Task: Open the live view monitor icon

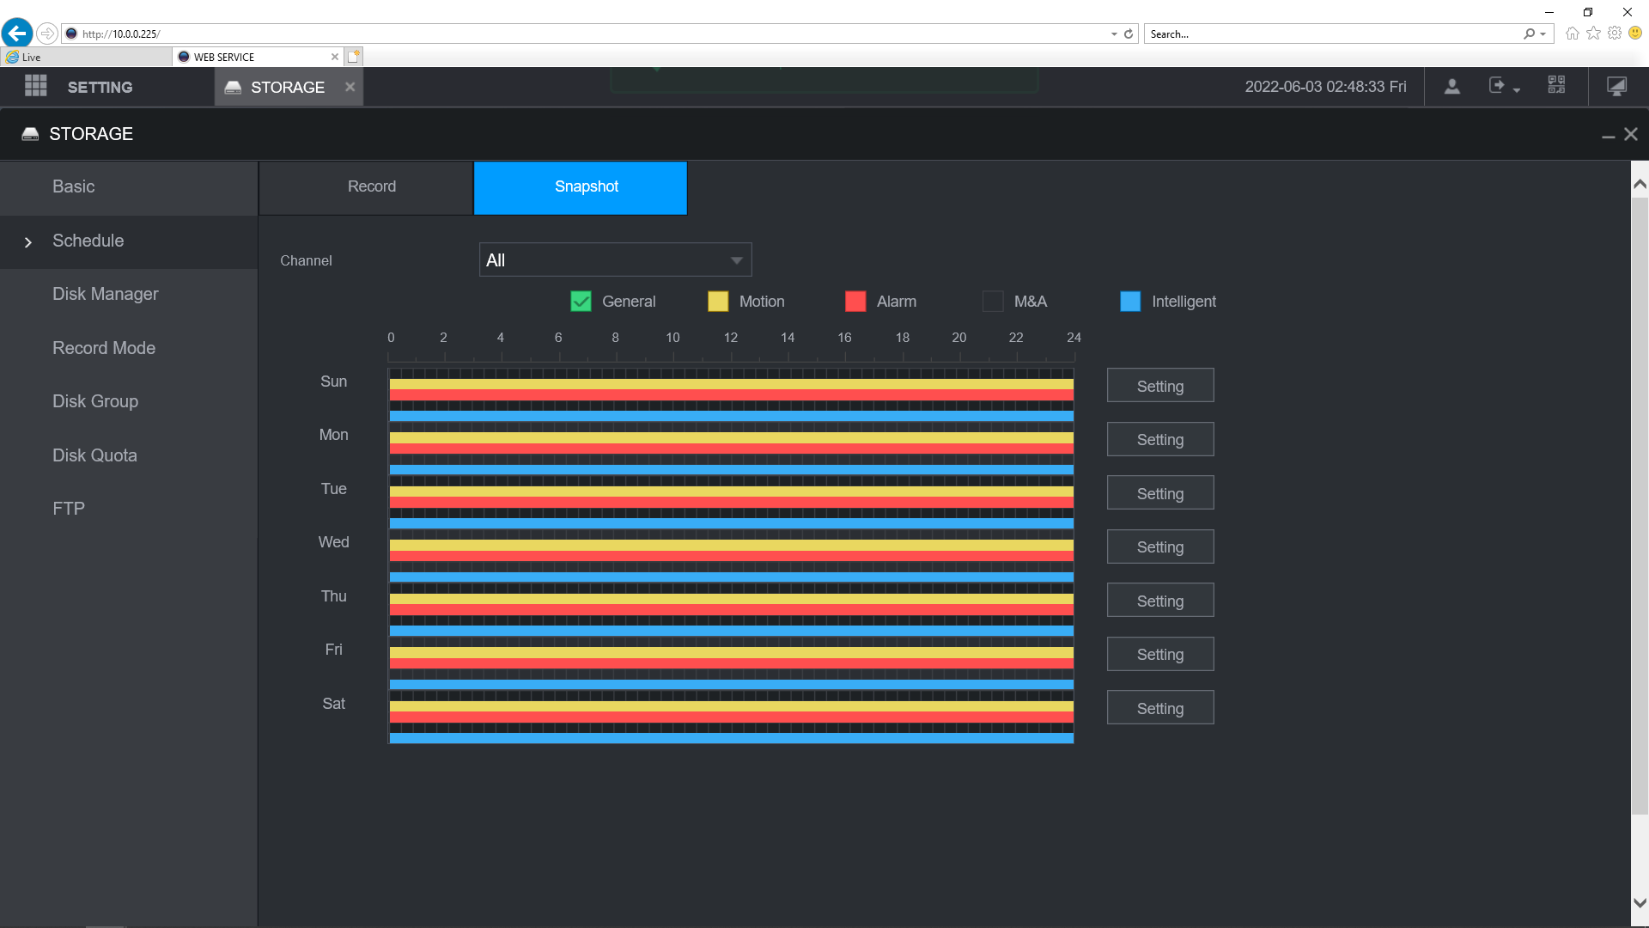Action: (1616, 87)
